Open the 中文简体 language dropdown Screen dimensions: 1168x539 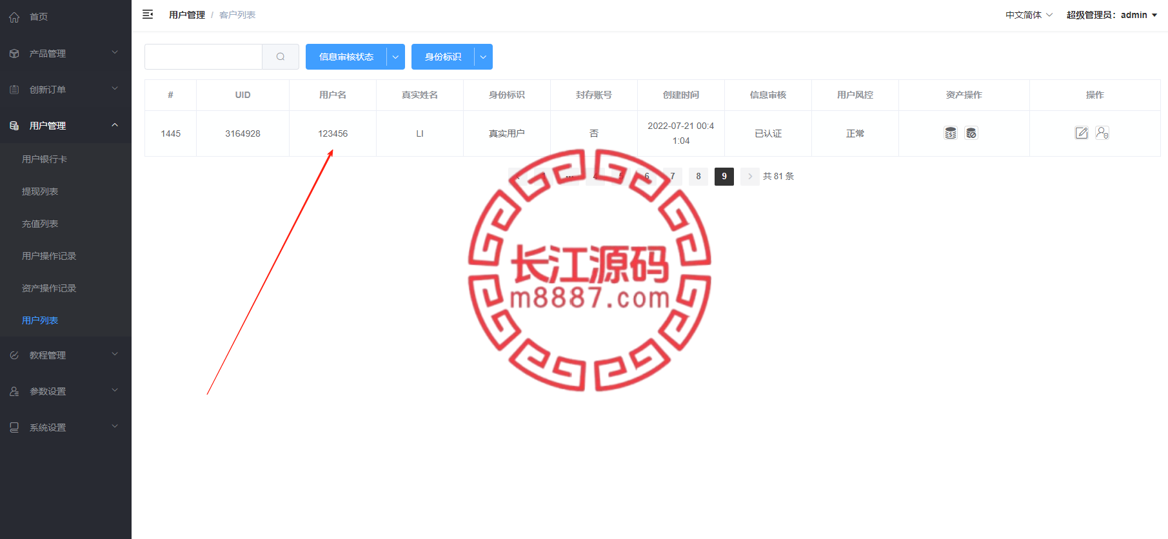pyautogui.click(x=1029, y=15)
